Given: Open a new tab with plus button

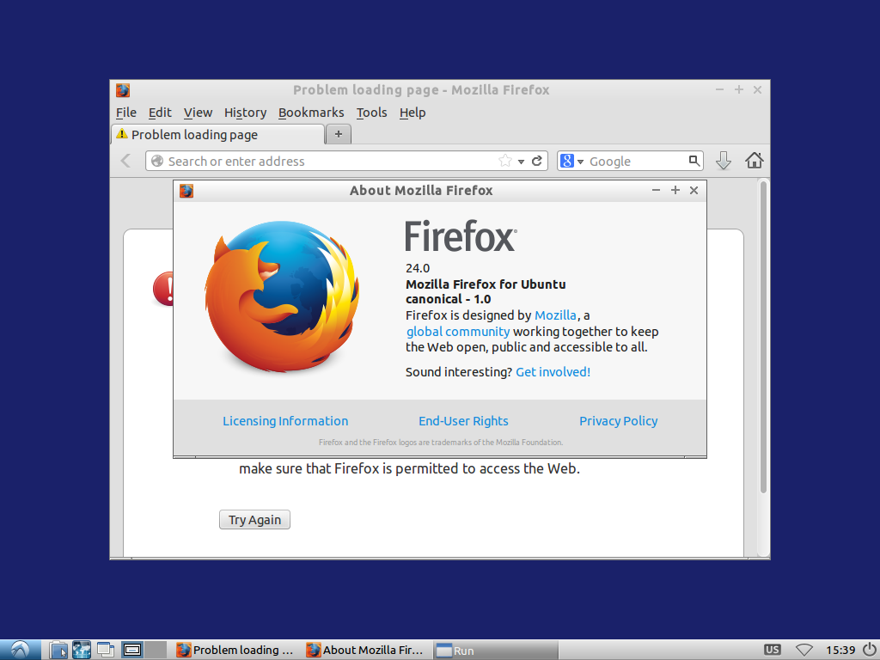Looking at the screenshot, I should (x=339, y=134).
